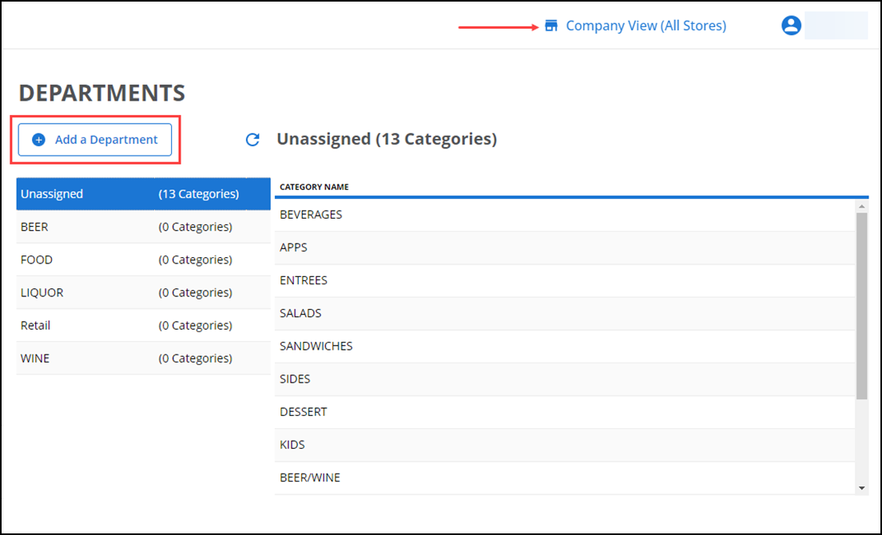Click the BEVERAGES category row
The width and height of the screenshot is (882, 535).
(x=565, y=215)
